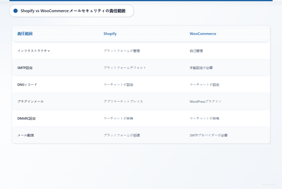The width and height of the screenshot is (282, 189).
Task: Click the blue dot beside the title
Action: [16, 11]
